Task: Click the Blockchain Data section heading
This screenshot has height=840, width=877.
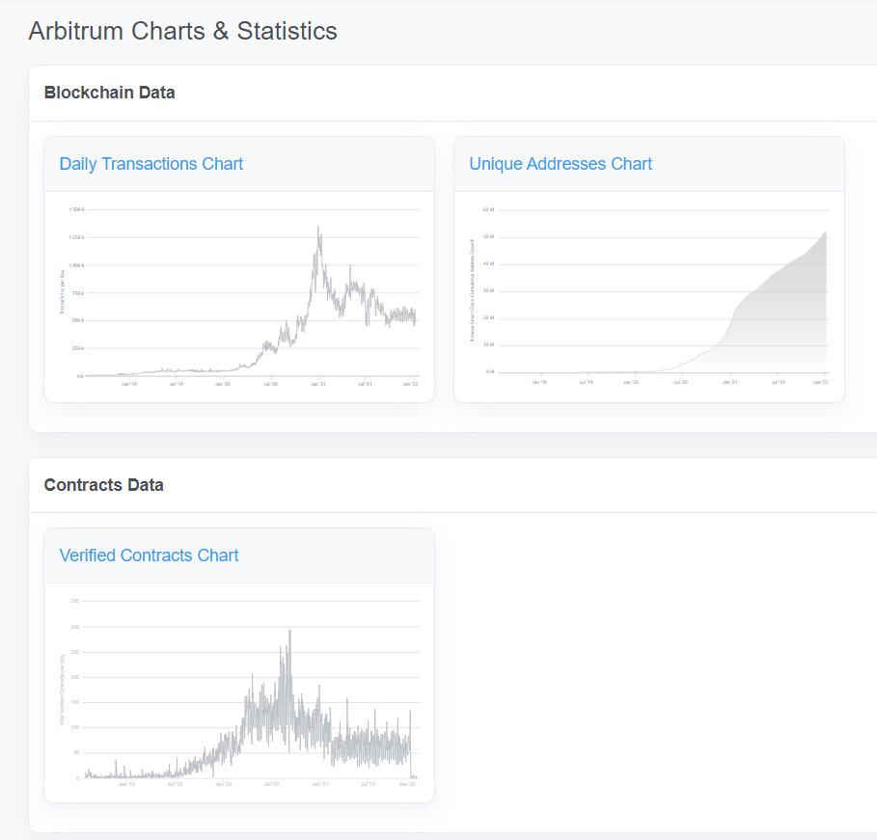Action: coord(110,93)
